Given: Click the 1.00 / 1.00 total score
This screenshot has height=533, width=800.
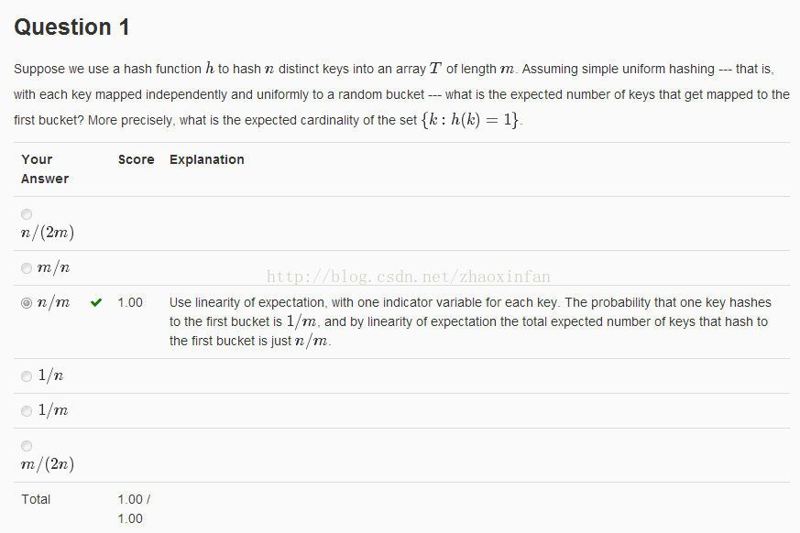Looking at the screenshot, I should (x=134, y=509).
